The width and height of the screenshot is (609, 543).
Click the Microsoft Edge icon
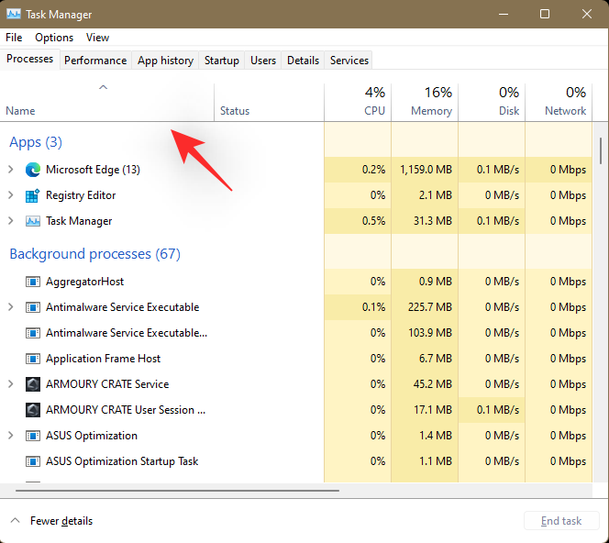pos(33,170)
